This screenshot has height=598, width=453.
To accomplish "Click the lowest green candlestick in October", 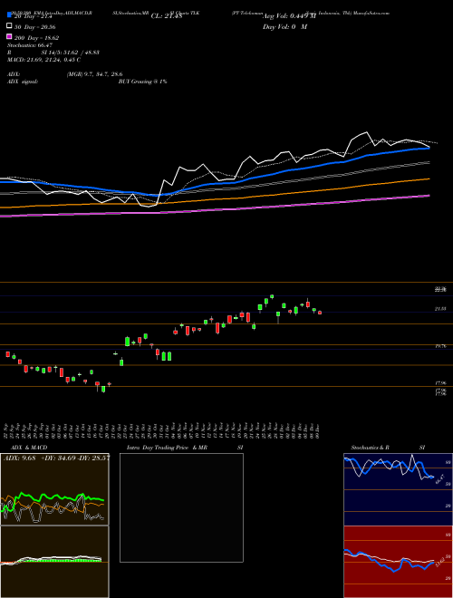I will 103,389.
